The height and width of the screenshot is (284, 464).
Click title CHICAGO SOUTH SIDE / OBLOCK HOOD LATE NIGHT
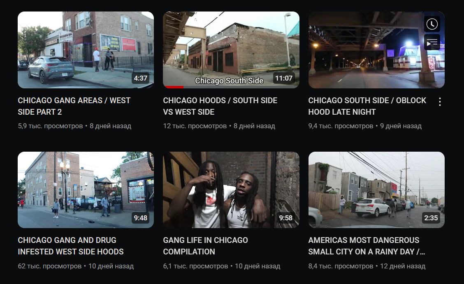367,106
